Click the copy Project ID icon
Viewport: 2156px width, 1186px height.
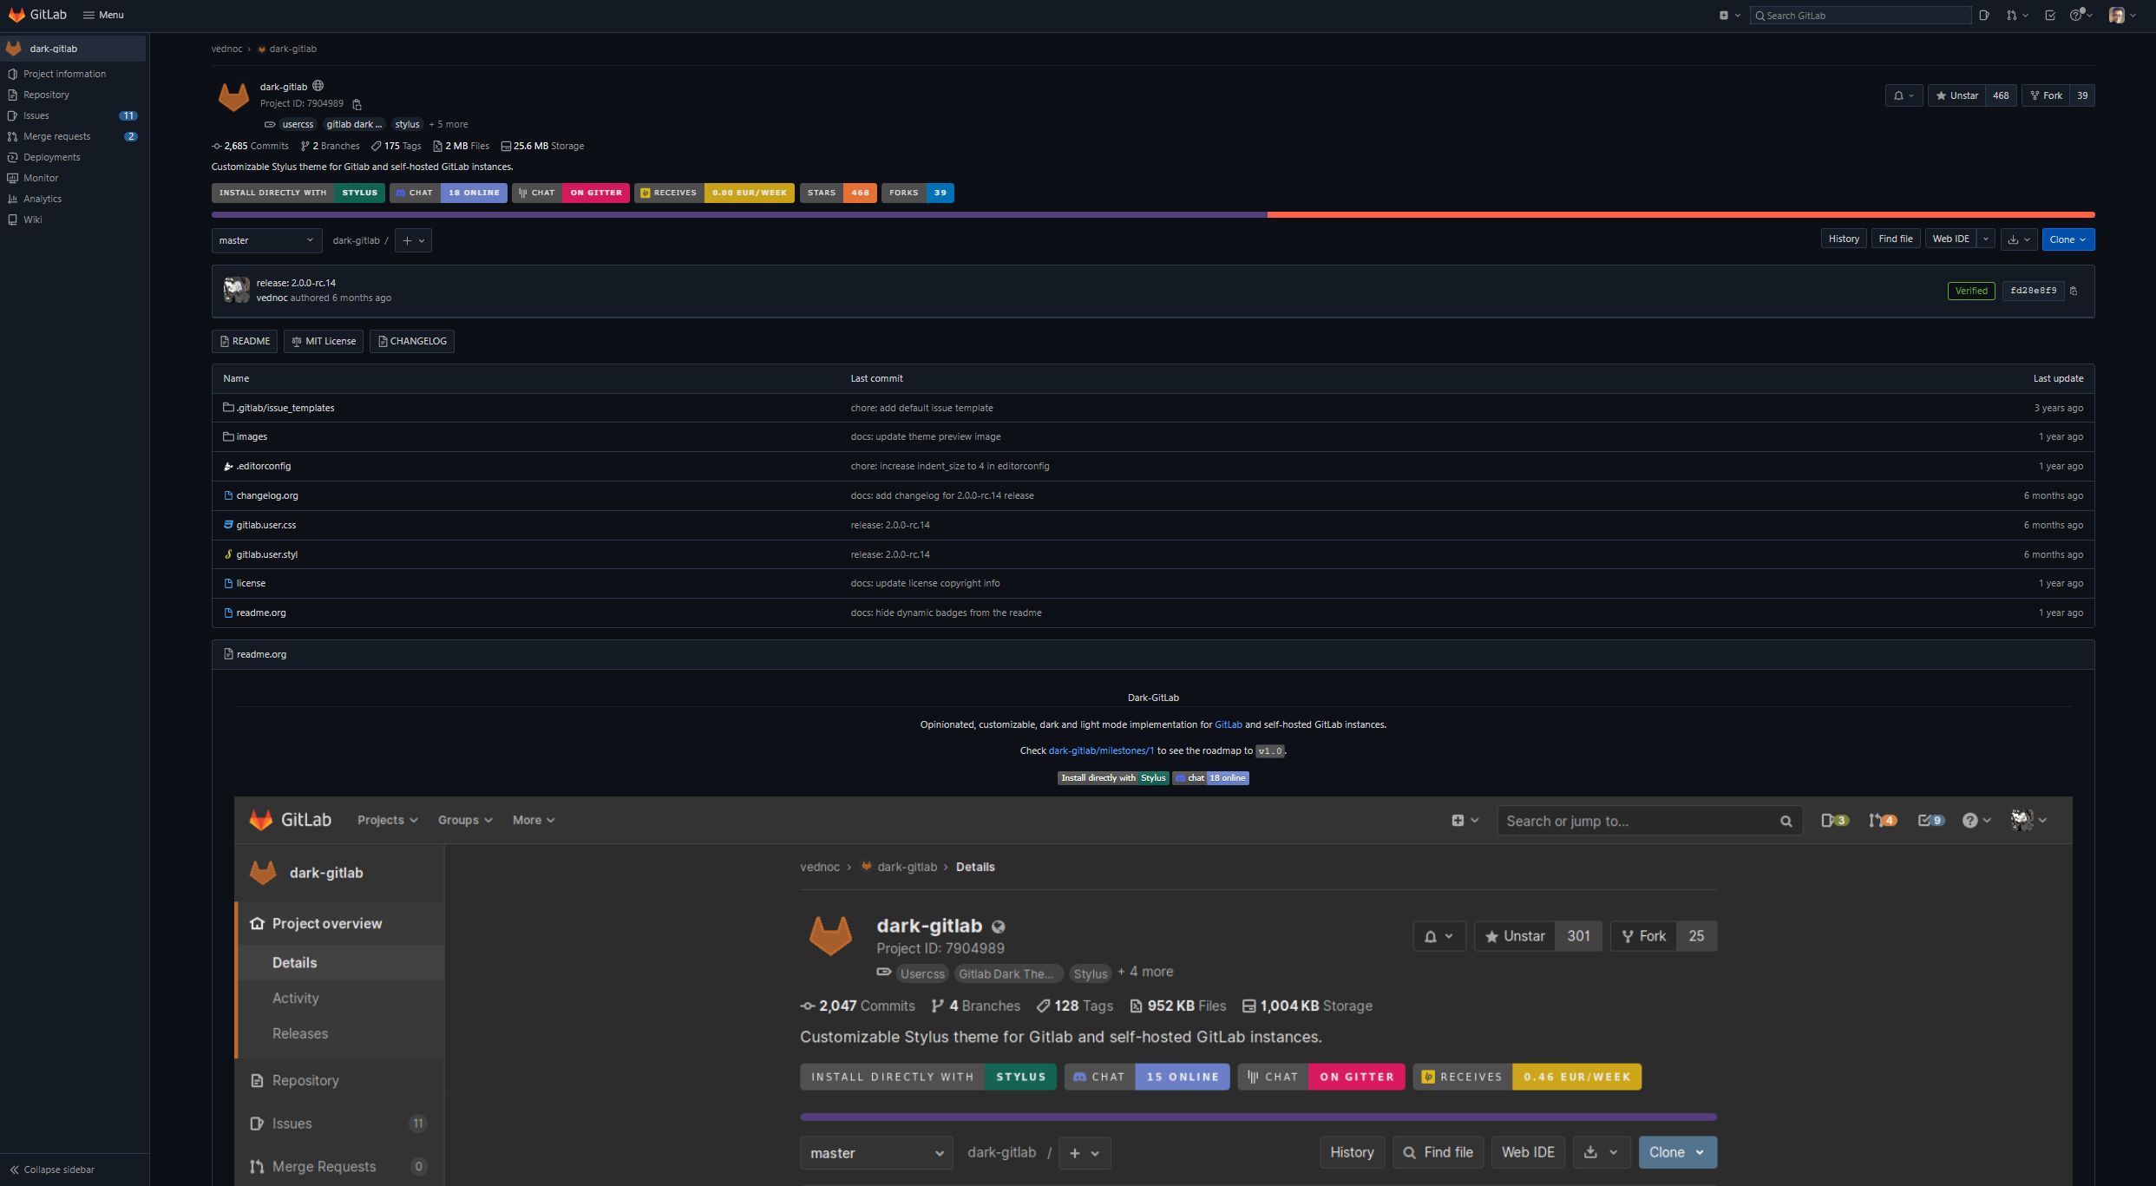(x=357, y=104)
